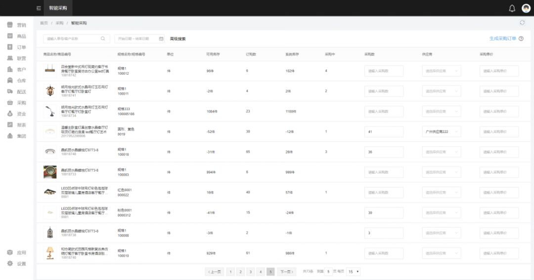The height and width of the screenshot is (280, 534).
Task: Click 采购 in the breadcrumb
Action: tap(59, 23)
